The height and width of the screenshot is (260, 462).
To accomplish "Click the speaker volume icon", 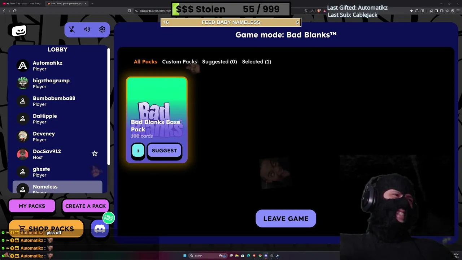I will pyautogui.click(x=87, y=30).
